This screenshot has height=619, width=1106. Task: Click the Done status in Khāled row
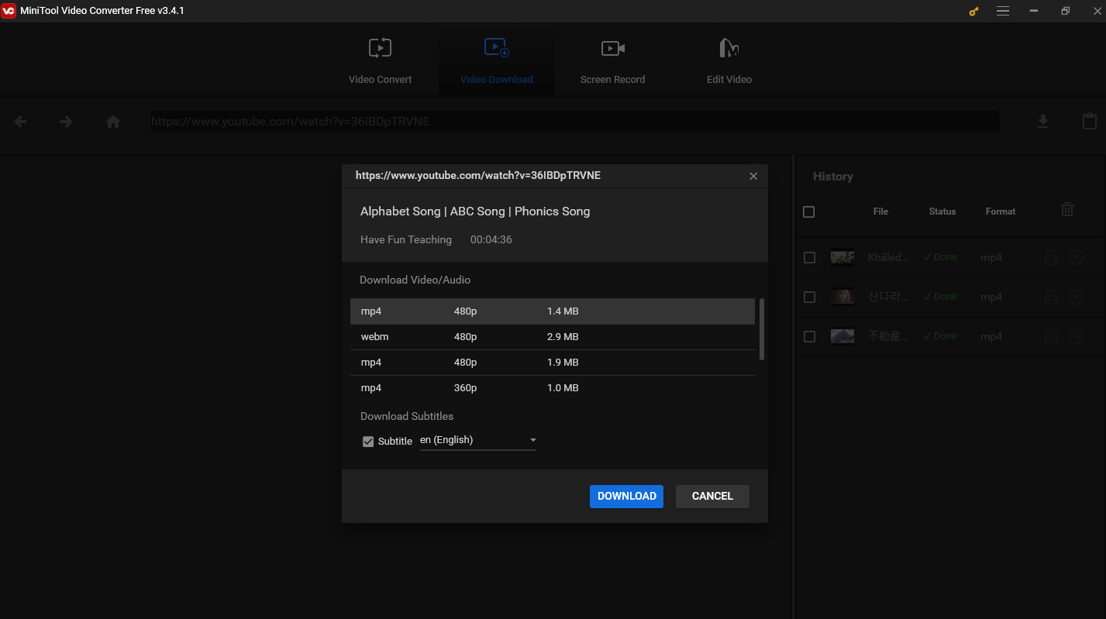pyautogui.click(x=940, y=257)
